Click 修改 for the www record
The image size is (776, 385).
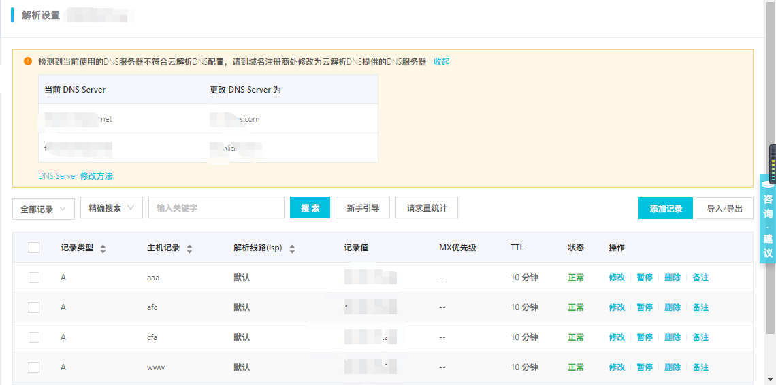[617, 367]
